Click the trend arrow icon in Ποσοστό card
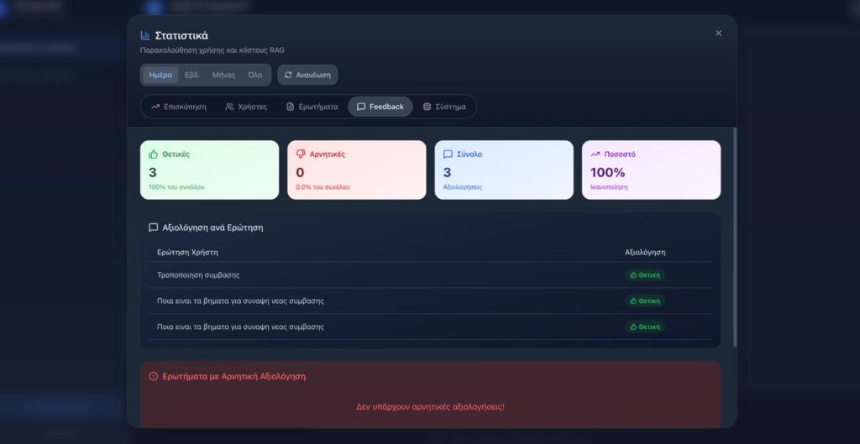 pos(595,154)
